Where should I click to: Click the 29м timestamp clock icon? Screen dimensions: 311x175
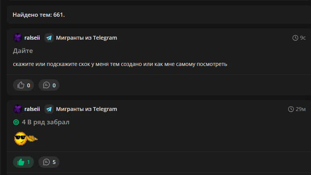[x=291, y=109]
